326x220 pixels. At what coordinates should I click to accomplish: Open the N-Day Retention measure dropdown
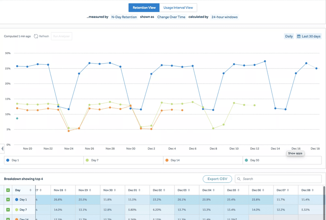click(124, 17)
